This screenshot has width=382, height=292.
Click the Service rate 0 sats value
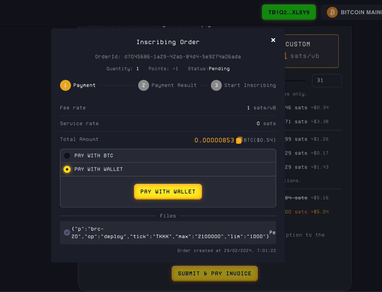266,124
